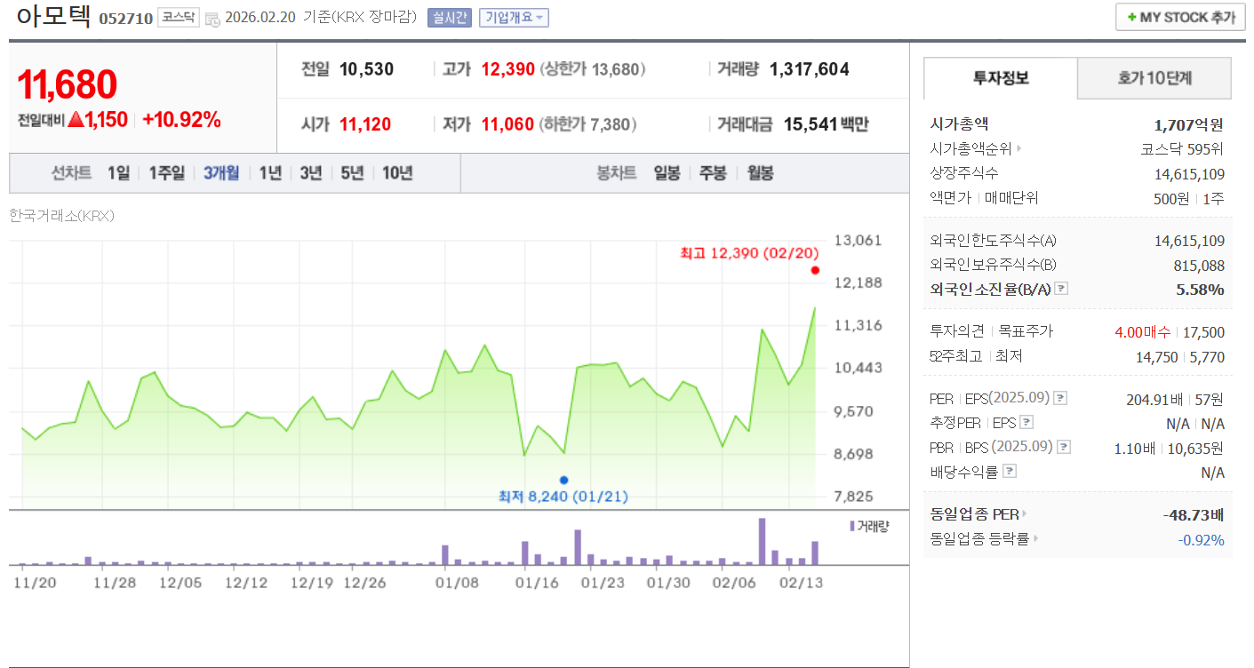Click the 전일 value 10,530
The width and height of the screenshot is (1254, 668).
(x=366, y=69)
